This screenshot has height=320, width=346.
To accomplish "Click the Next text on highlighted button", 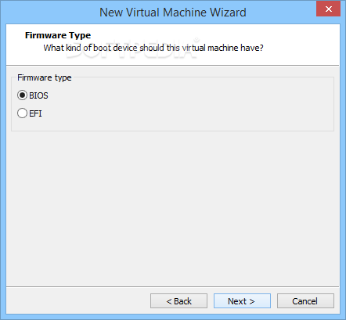I will (x=237, y=301).
